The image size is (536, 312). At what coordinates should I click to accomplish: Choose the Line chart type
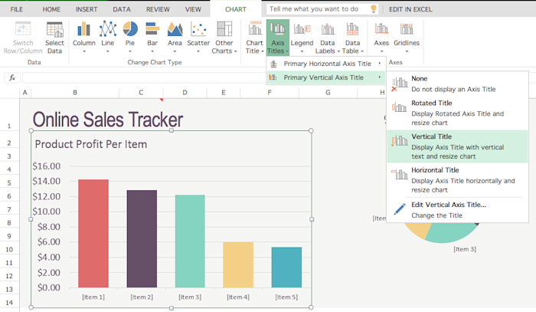pos(108,38)
